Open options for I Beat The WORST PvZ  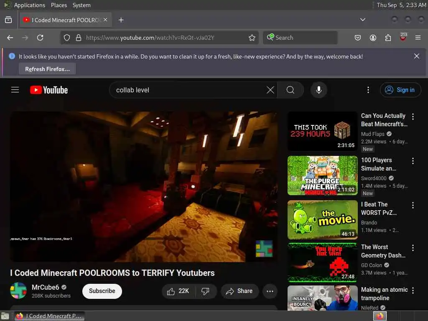[x=413, y=205]
